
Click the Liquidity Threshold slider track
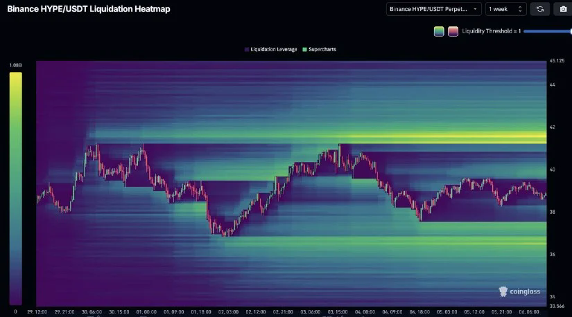pos(548,31)
